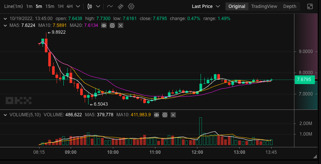Select the 15m timeframe
Viewport: 321px width, 164px height.
point(49,6)
